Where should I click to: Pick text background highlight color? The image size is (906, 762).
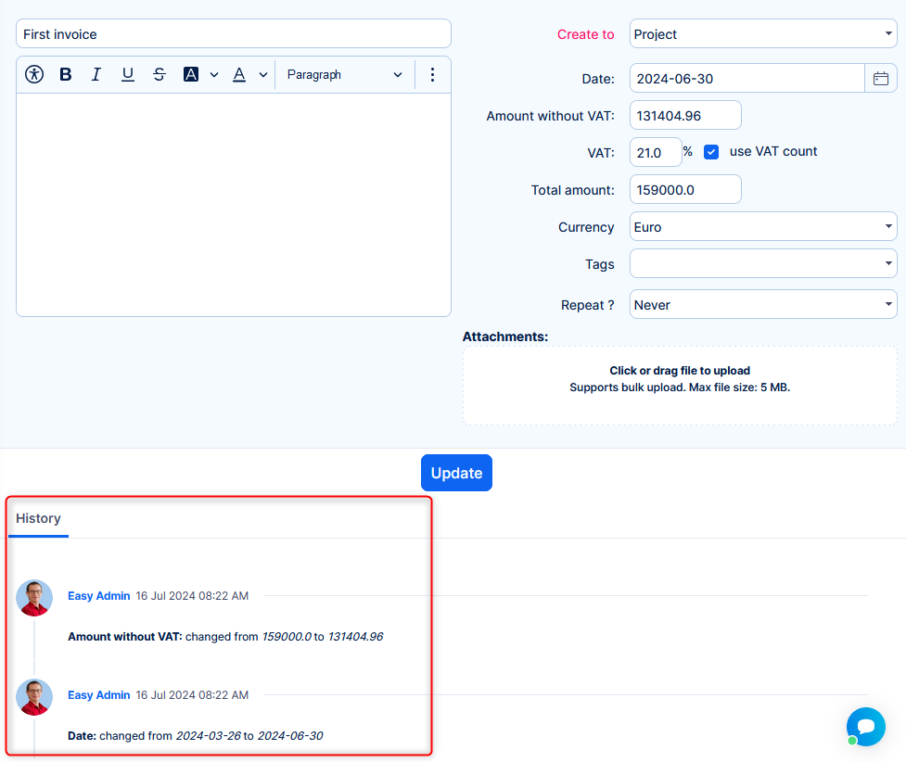click(x=192, y=74)
